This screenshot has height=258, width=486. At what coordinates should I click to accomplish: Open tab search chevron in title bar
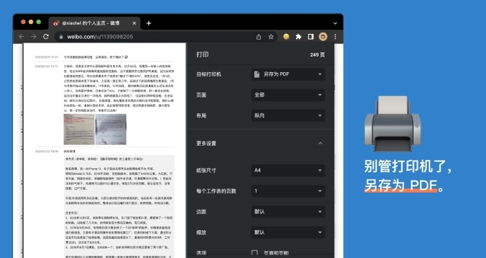pos(335,23)
